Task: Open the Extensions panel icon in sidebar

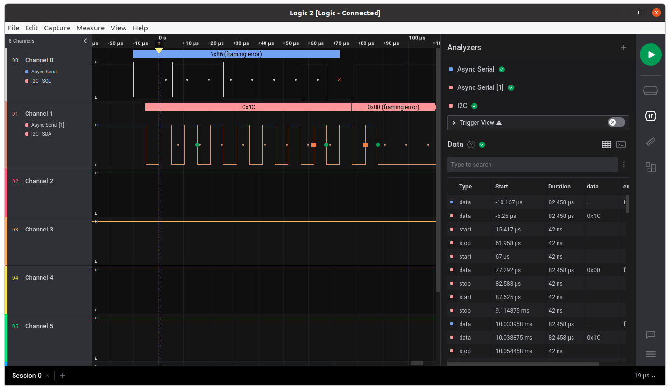Action: (651, 167)
